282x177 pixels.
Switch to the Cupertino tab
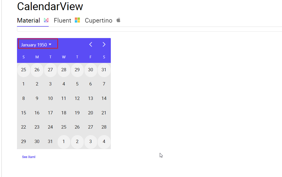99,20
